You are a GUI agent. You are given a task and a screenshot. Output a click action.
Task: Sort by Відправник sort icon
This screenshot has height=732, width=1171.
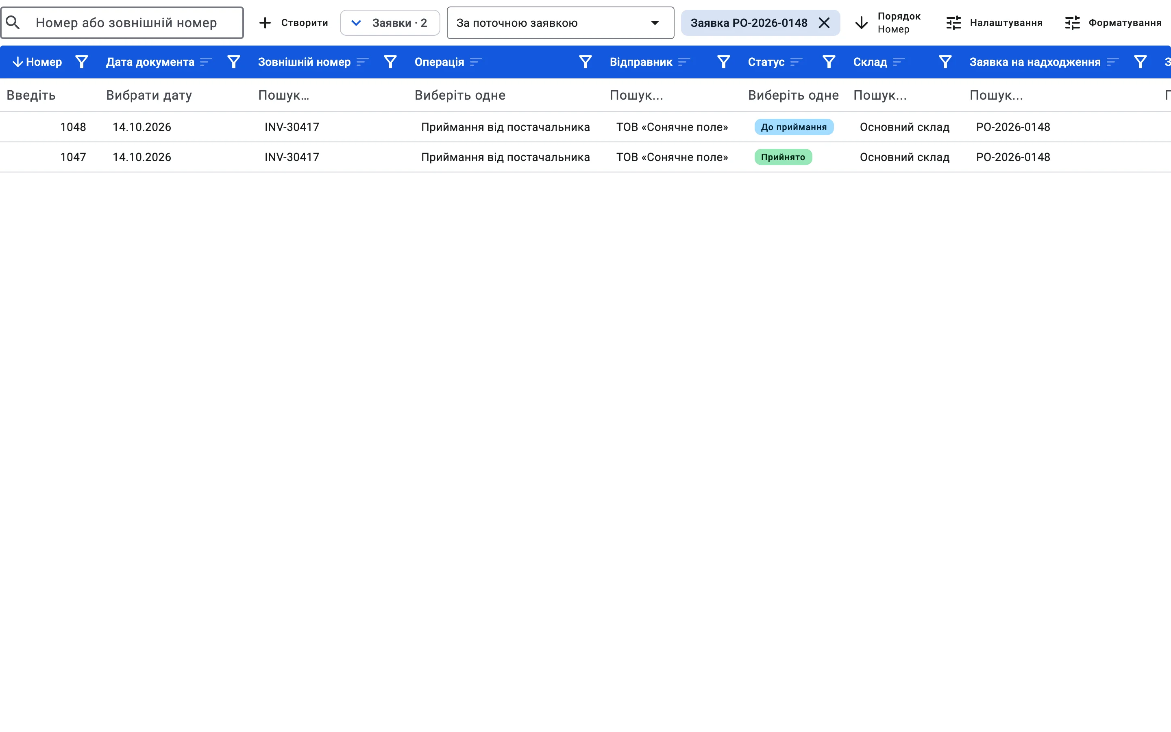[684, 62]
